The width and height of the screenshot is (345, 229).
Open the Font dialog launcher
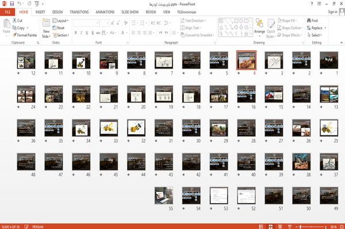(128, 43)
